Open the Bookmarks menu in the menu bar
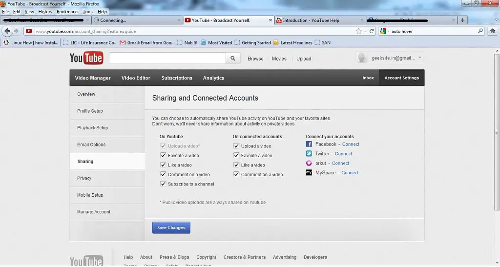This screenshot has width=500, height=267. 67,12
